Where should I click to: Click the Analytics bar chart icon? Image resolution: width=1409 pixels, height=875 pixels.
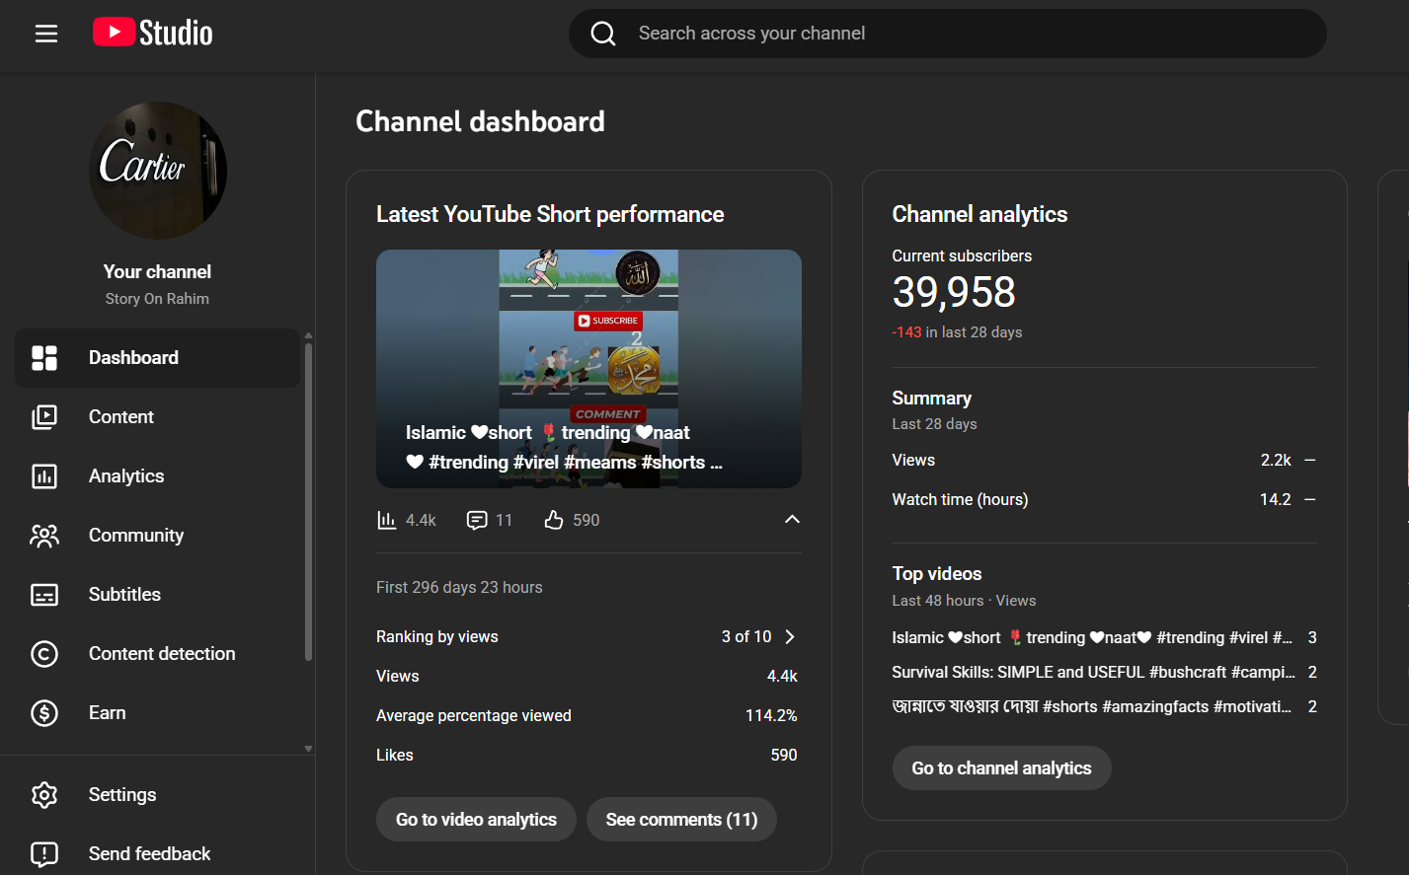coord(44,476)
